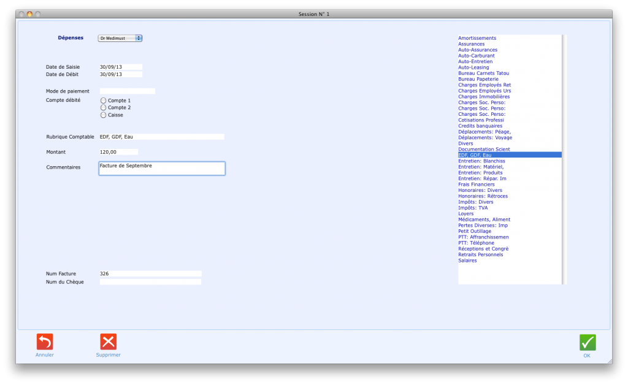
Task: Choose the Caisse radio button
Action: click(x=103, y=115)
